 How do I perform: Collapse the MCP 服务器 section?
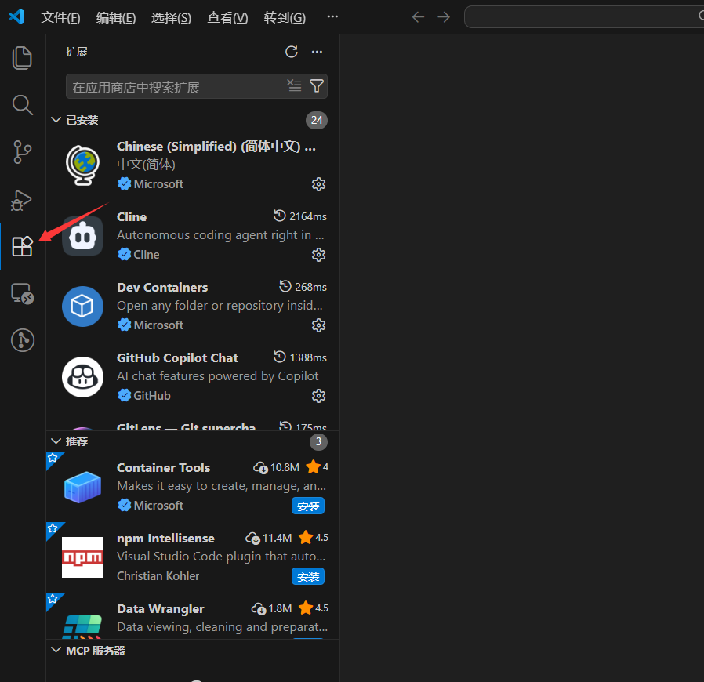(56, 650)
